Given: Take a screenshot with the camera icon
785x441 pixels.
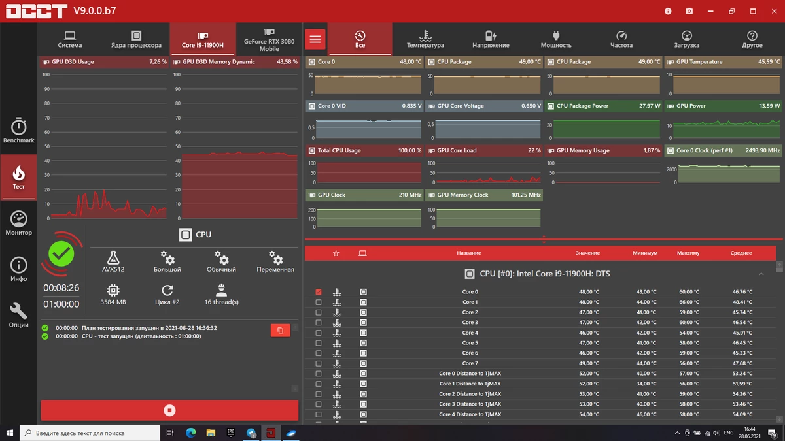Looking at the screenshot, I should tap(689, 11).
